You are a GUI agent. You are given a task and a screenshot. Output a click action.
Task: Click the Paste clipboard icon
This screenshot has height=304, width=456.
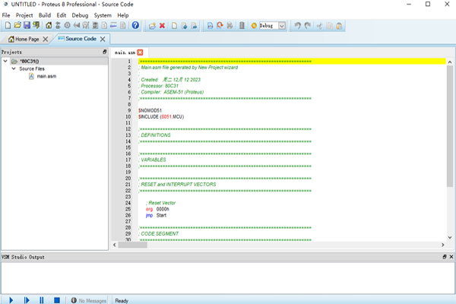click(339, 26)
